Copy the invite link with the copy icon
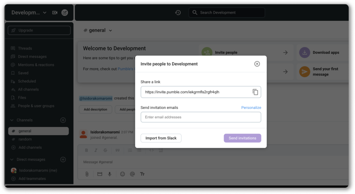This screenshot has width=355, height=194. click(255, 92)
